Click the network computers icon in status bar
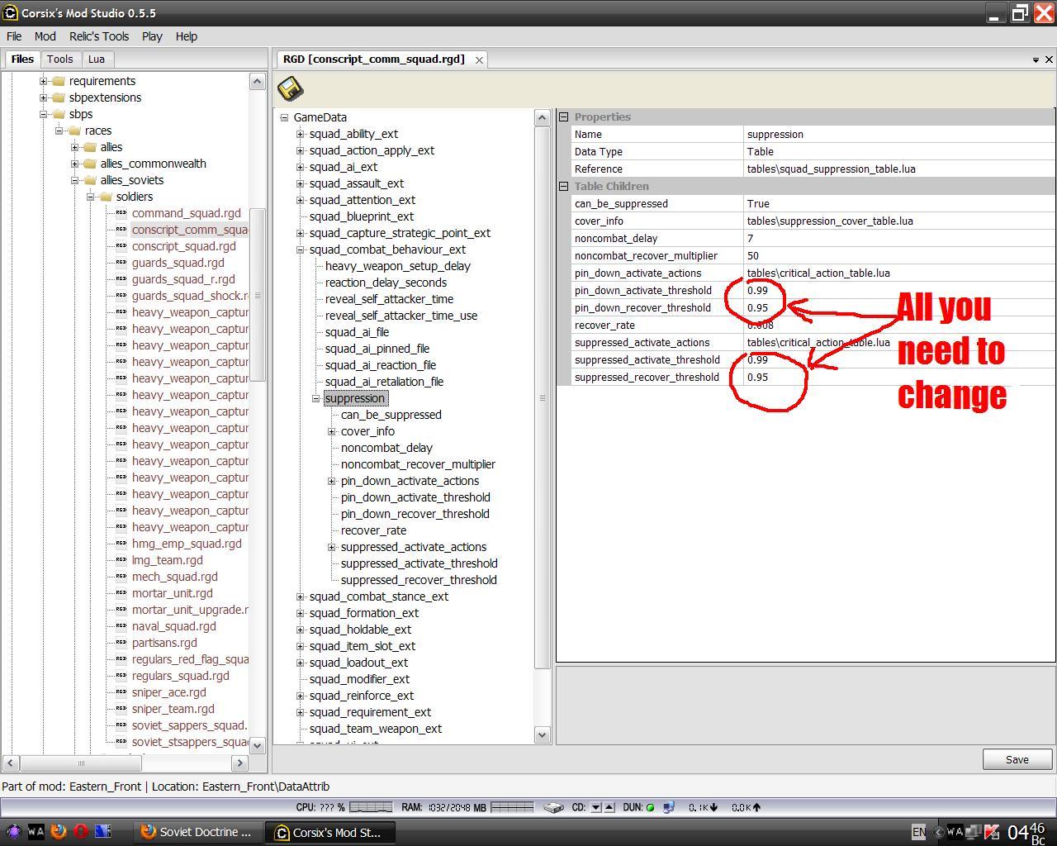Screen dimensions: 1057x846 click(668, 807)
